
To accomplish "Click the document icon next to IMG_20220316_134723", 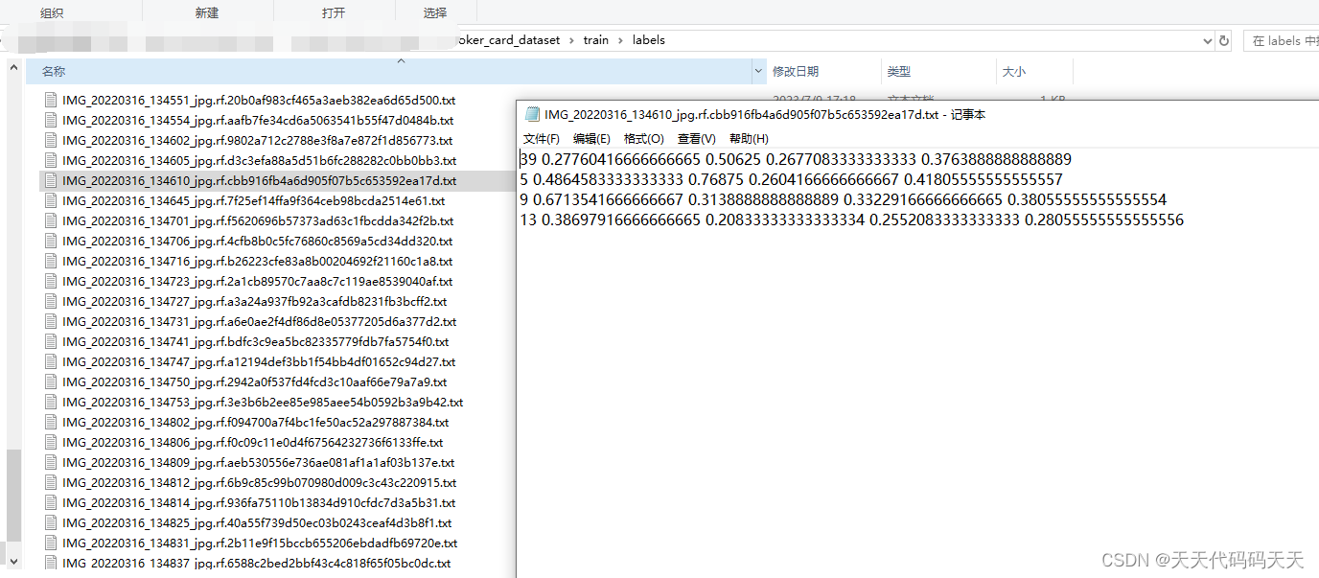I will (x=50, y=281).
